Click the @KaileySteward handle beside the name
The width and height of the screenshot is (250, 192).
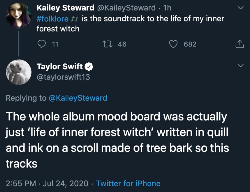click(126, 8)
